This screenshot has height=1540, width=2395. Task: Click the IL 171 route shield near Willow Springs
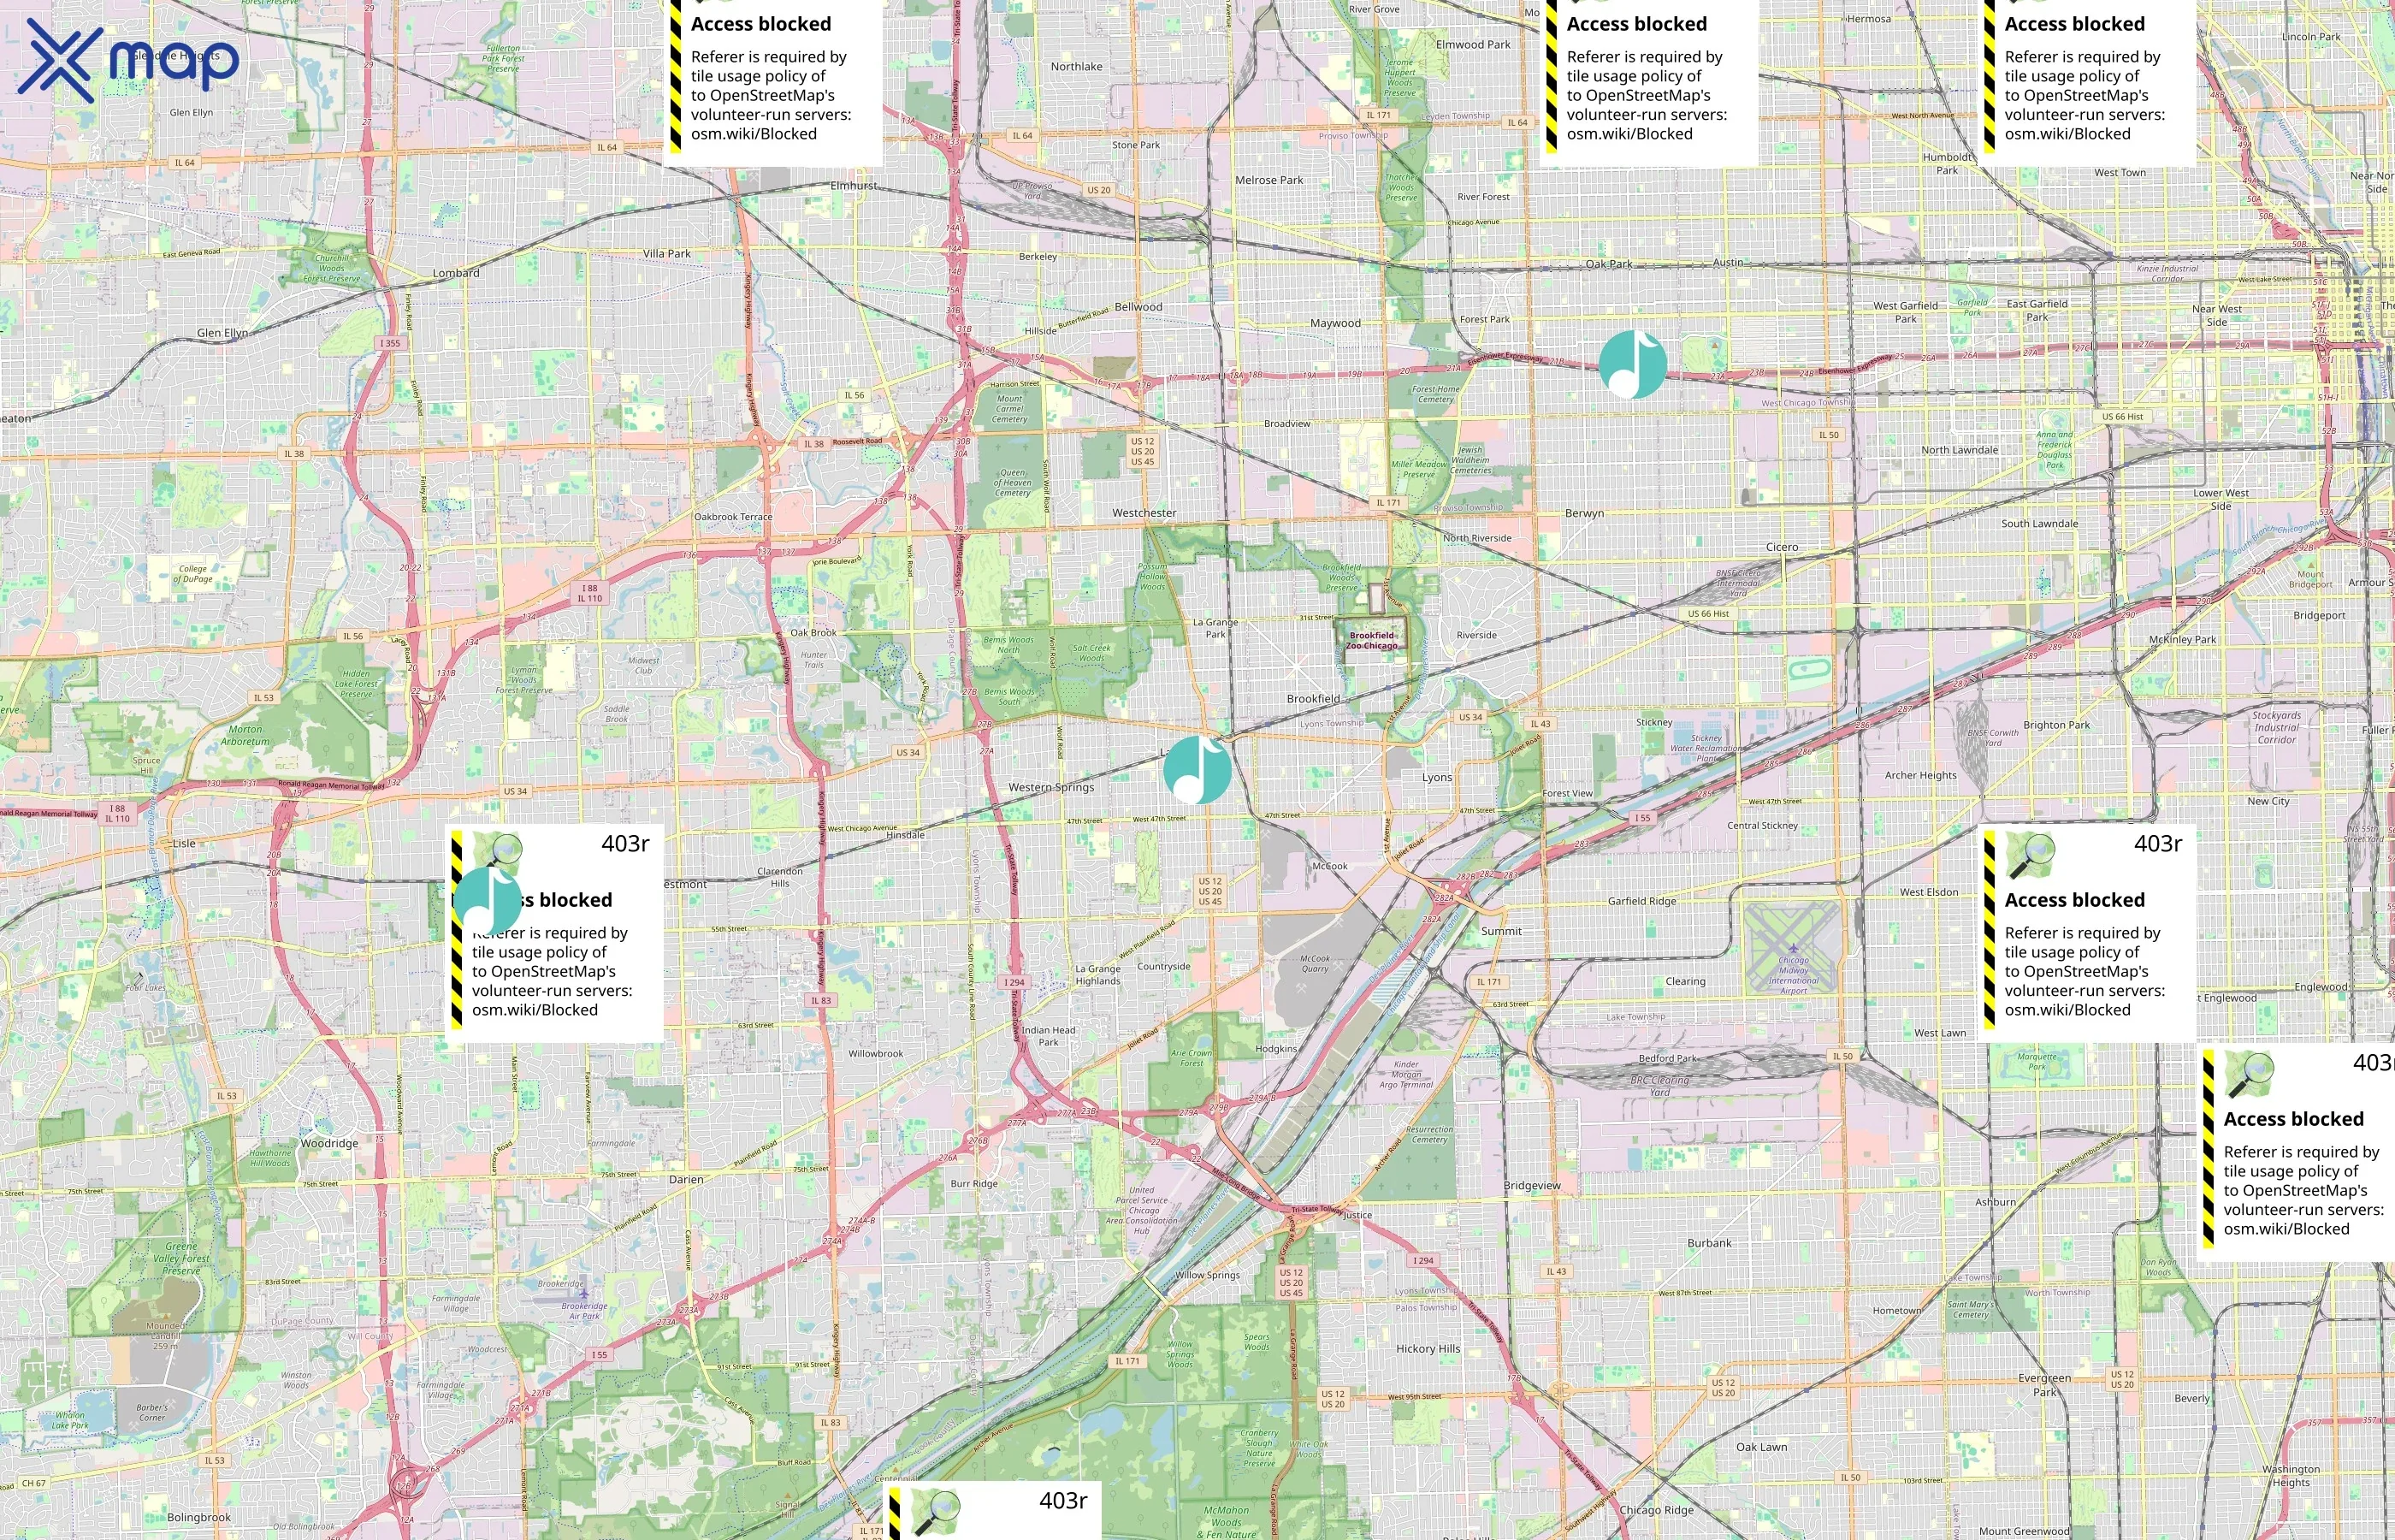click(1127, 1363)
